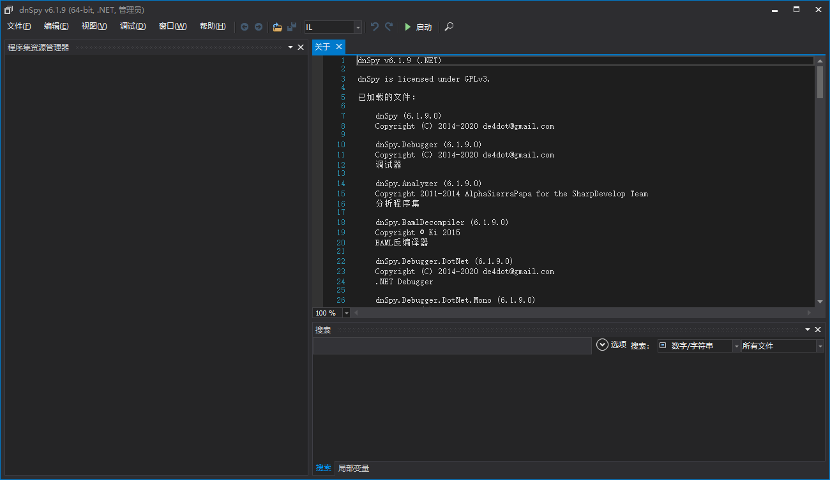Click the line 'dnSpy.Debugger.DotNet (6.1.9.0)'
This screenshot has width=830, height=480.
[444, 261]
